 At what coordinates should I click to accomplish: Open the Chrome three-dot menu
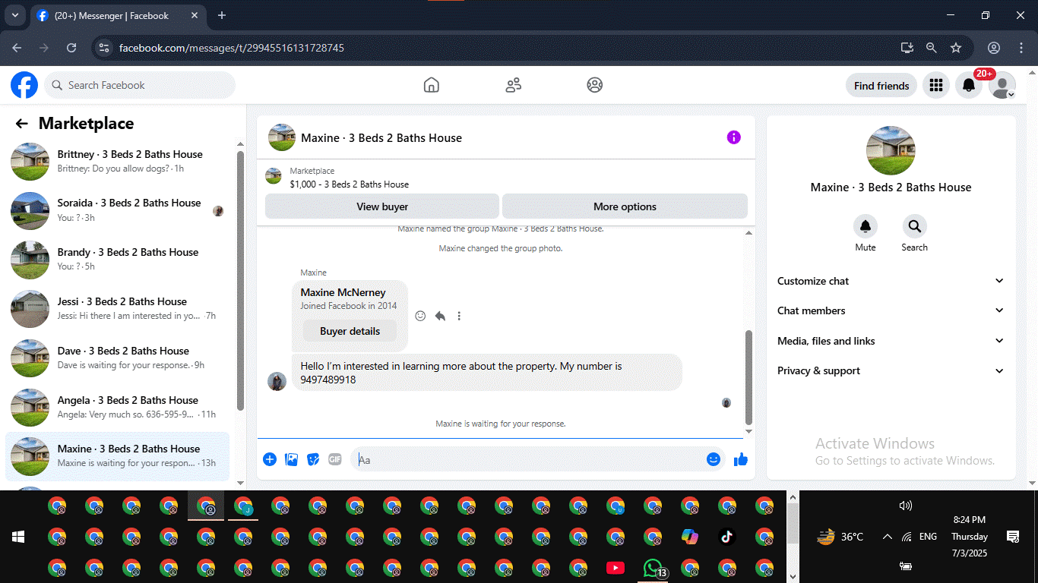pos(1020,48)
